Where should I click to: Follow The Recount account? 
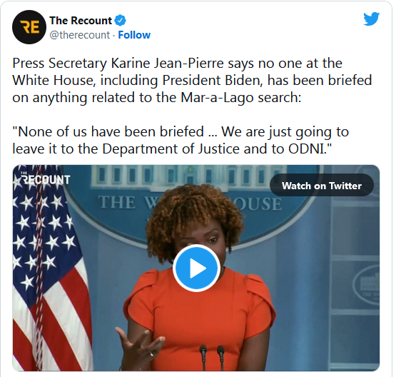tap(134, 35)
